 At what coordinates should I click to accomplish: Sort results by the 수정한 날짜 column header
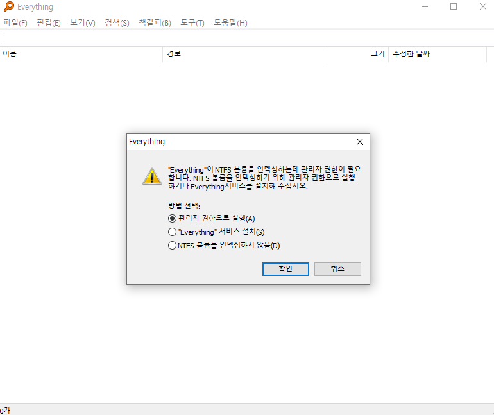pos(438,54)
